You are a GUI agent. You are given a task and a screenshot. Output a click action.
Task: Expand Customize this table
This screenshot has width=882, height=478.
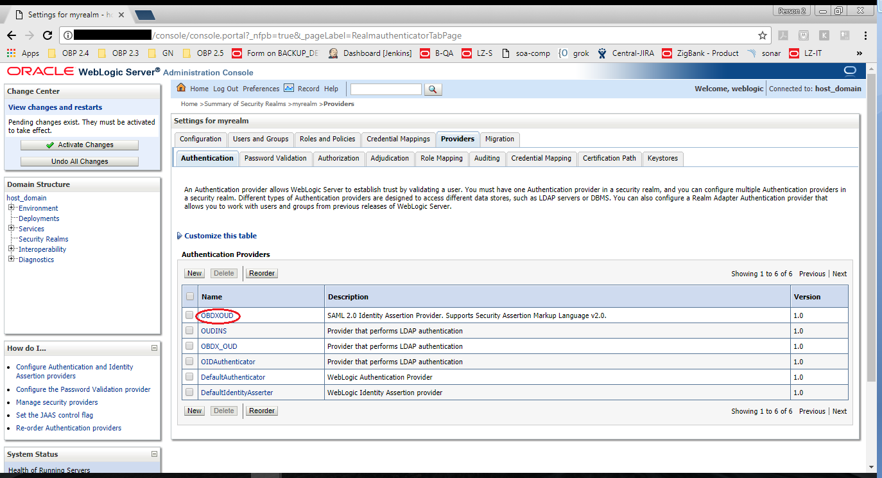coord(217,236)
